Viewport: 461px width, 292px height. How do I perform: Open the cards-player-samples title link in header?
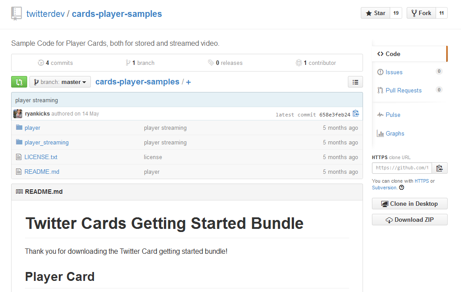point(117,14)
